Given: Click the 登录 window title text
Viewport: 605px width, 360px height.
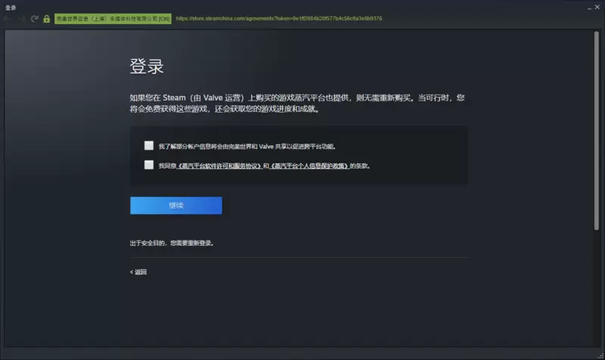Looking at the screenshot, I should tap(11, 8).
